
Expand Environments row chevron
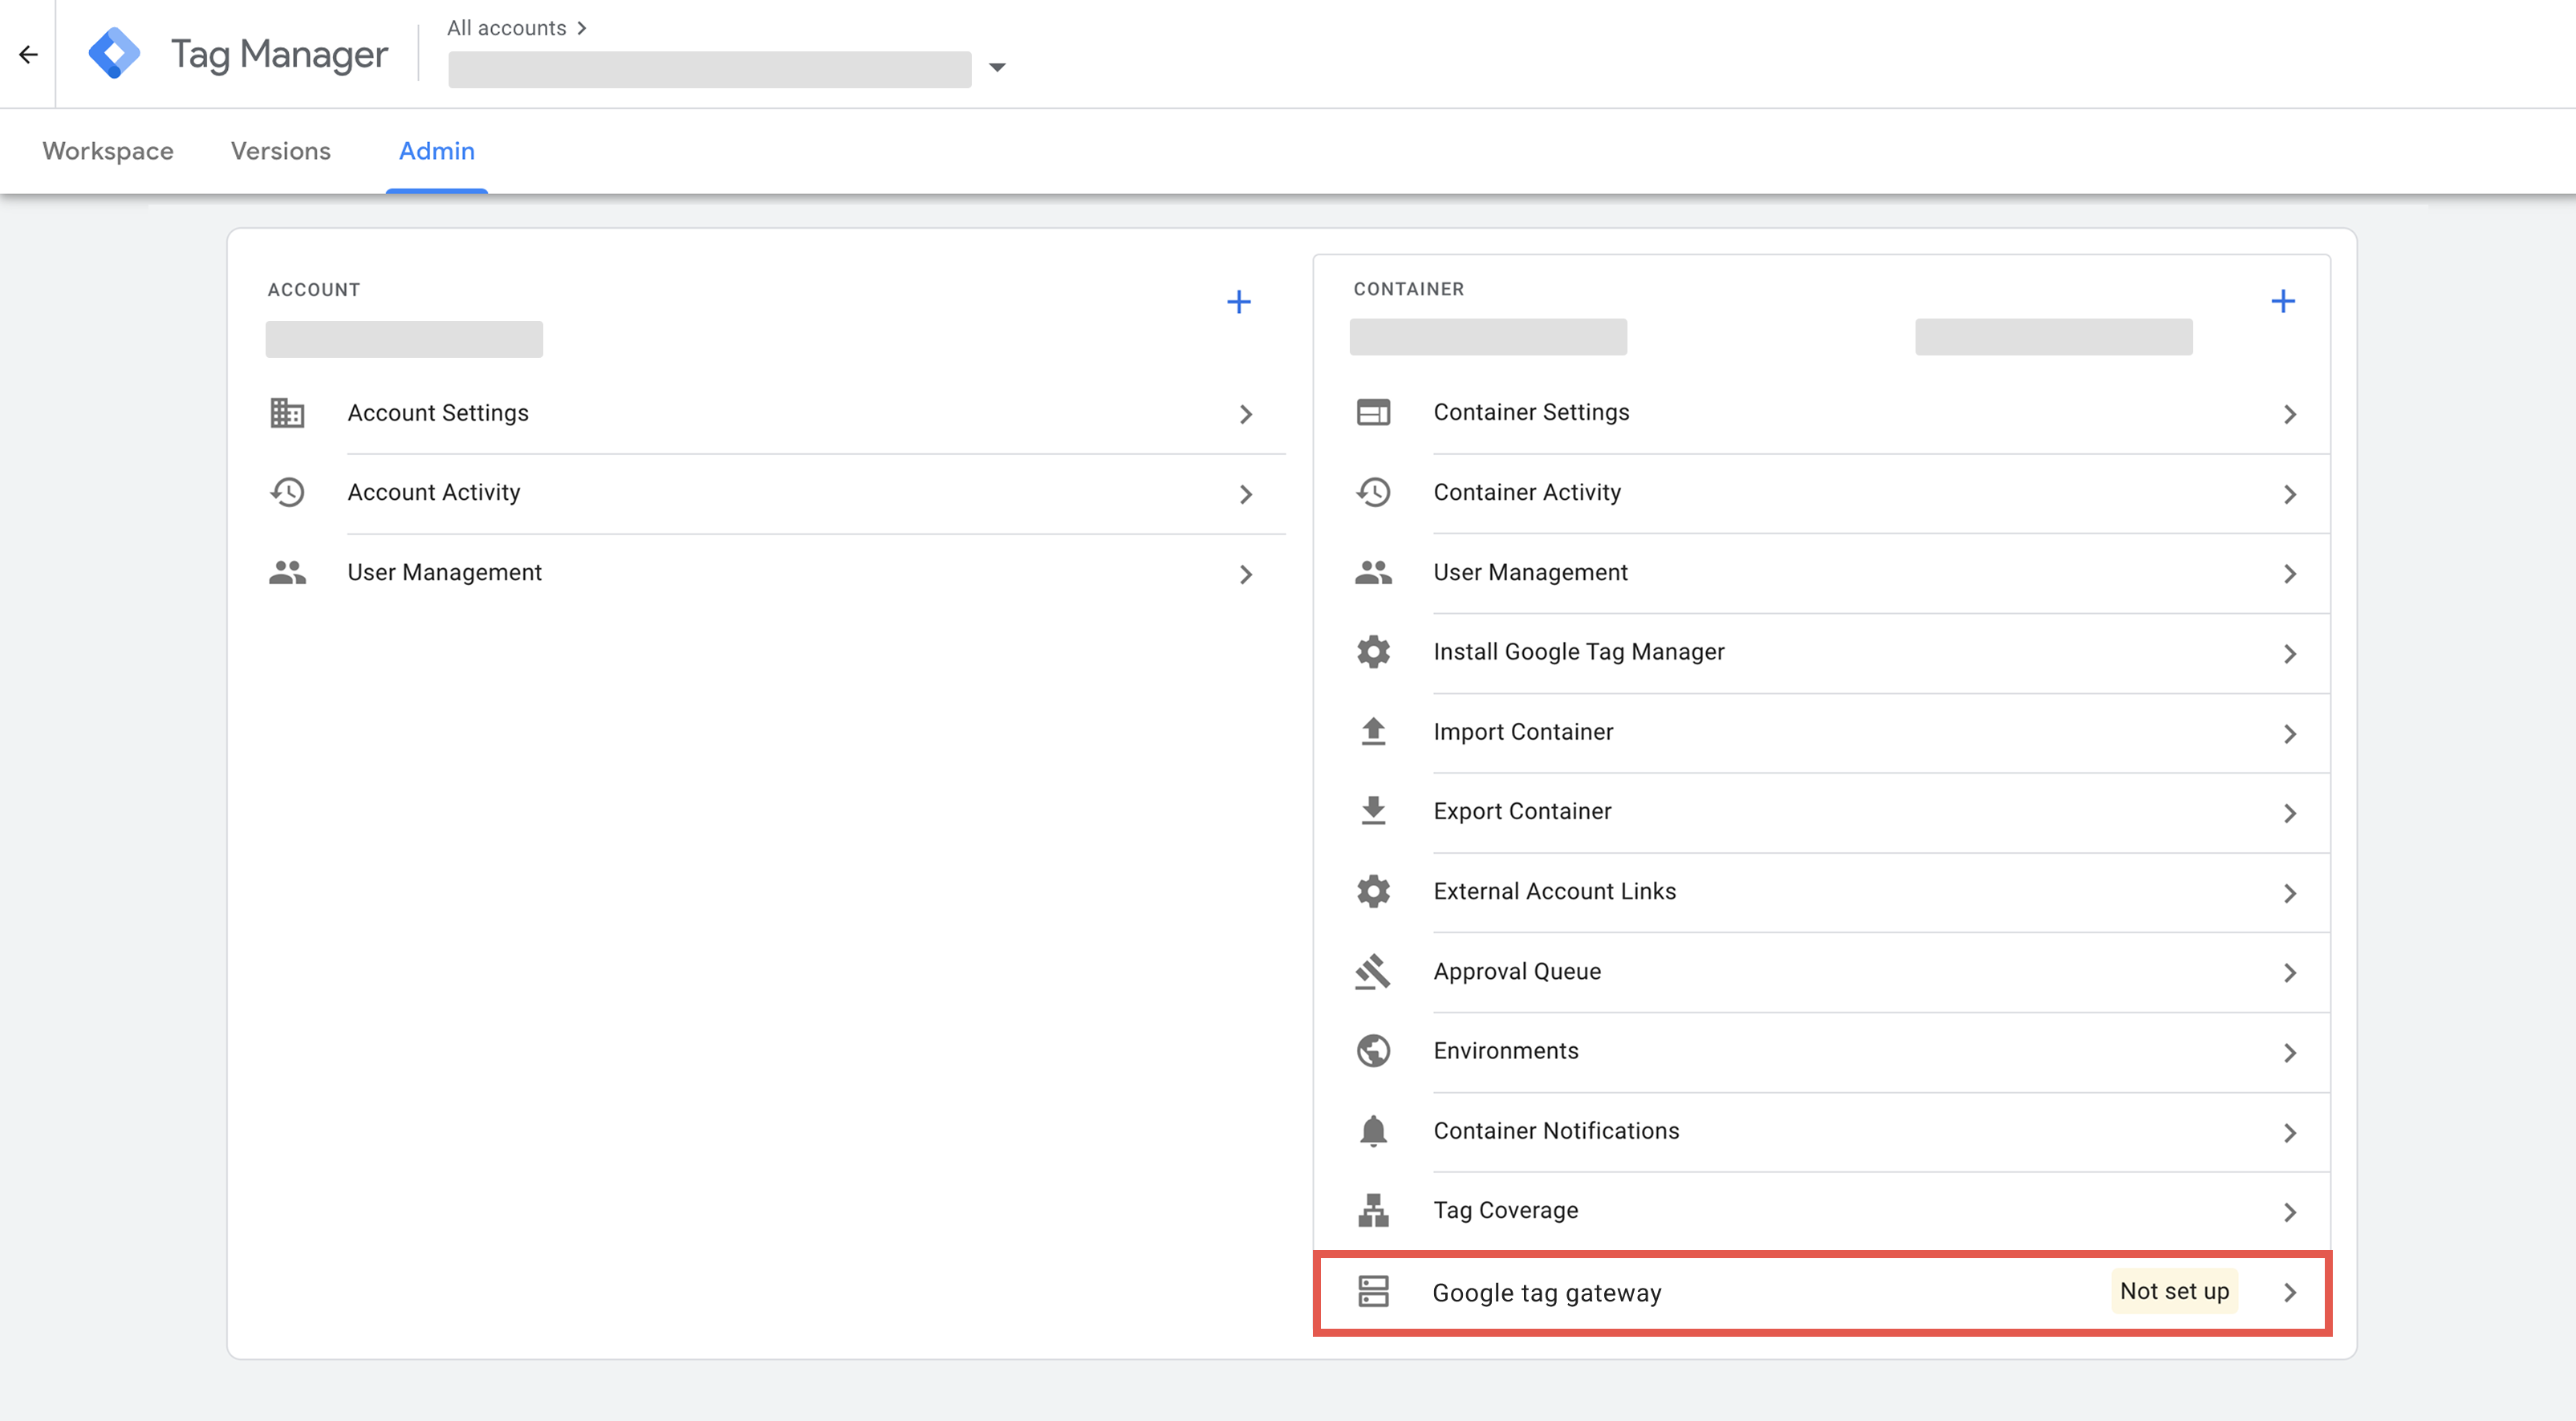(x=2290, y=1053)
